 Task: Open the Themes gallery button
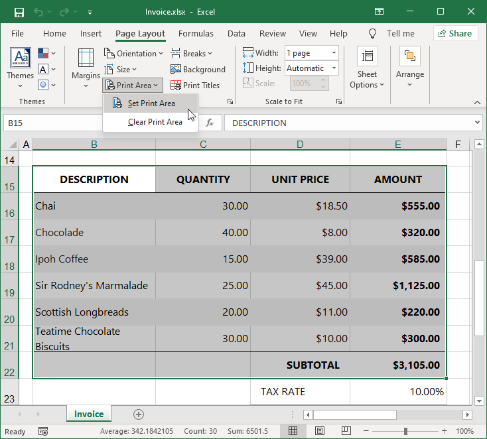click(x=20, y=64)
